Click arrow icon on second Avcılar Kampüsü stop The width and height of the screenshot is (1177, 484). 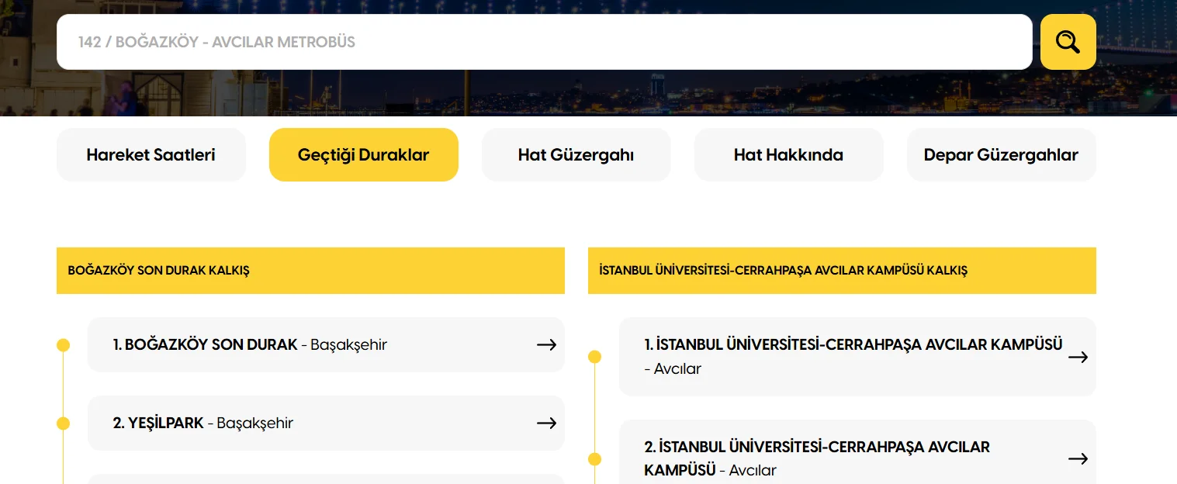pos(1078,458)
